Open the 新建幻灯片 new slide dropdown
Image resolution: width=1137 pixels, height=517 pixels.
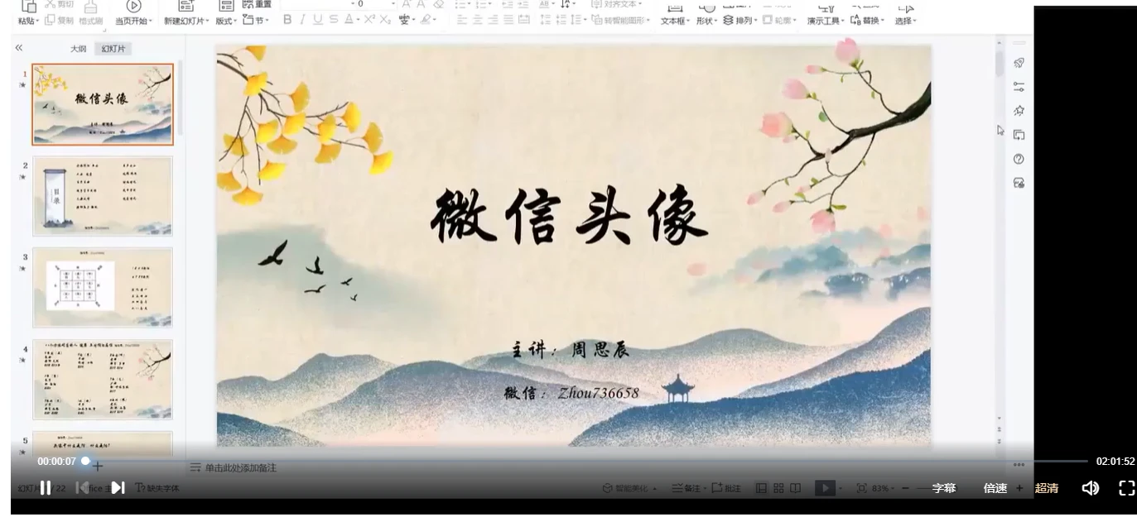coord(187,21)
